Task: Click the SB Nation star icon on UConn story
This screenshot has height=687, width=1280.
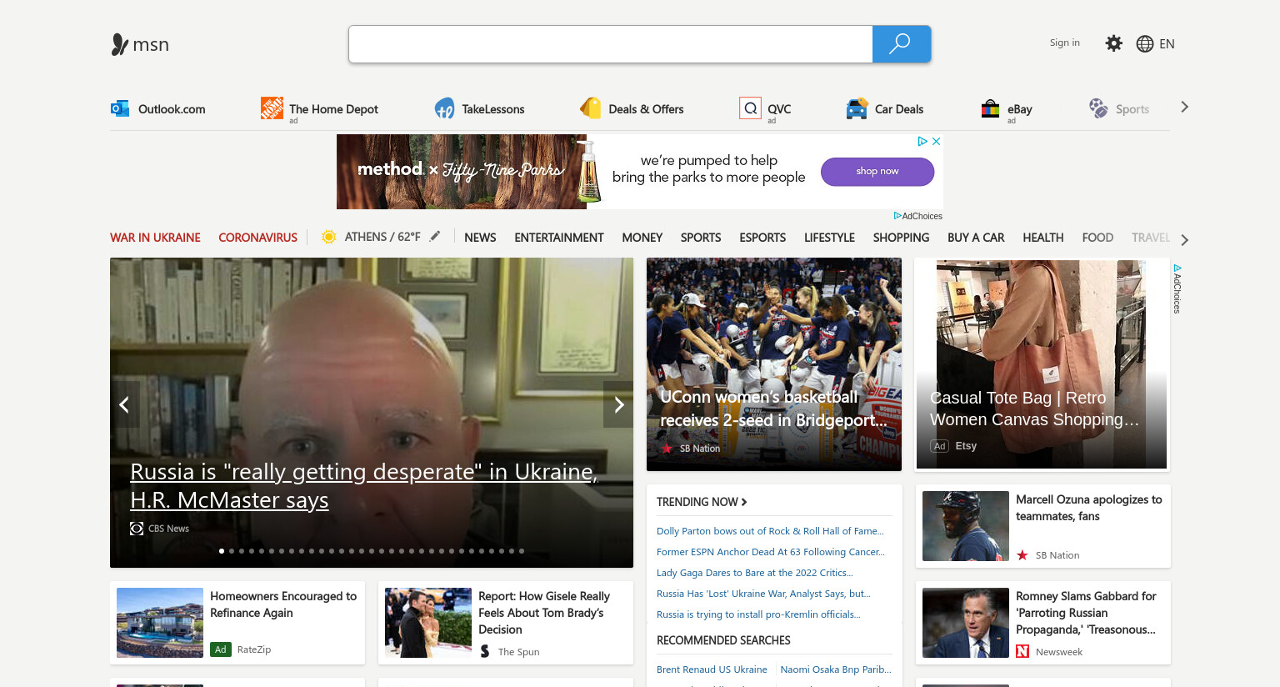Action: click(x=667, y=449)
